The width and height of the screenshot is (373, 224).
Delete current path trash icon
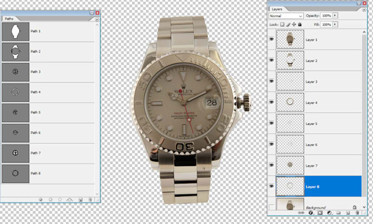click(x=90, y=199)
